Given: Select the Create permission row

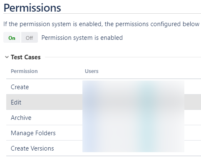Looking at the screenshot, I should [x=104, y=87].
